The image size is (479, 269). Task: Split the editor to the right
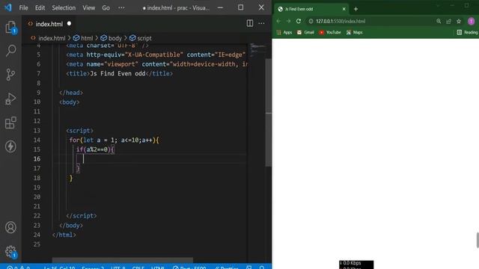pyautogui.click(x=249, y=23)
